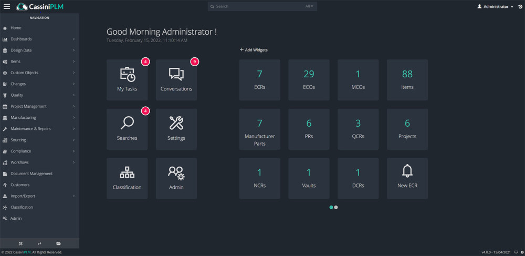Open the My Tasks widget
The width and height of the screenshot is (525, 256).
[127, 79]
